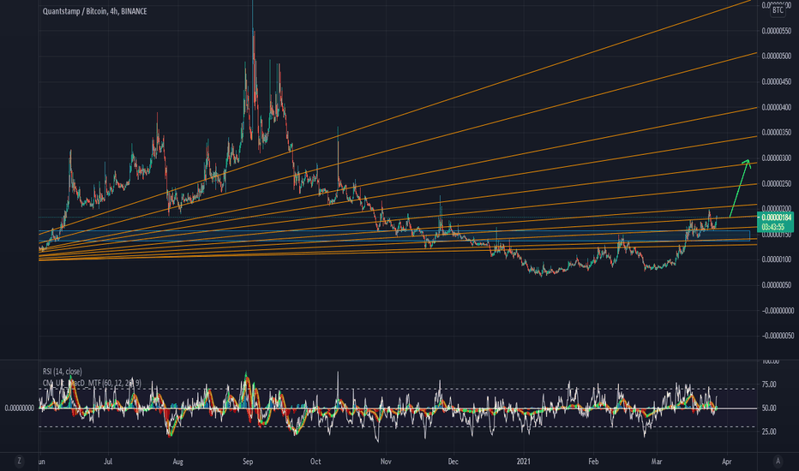
Task: Toggle the A auto-scale button
Action: (778, 462)
